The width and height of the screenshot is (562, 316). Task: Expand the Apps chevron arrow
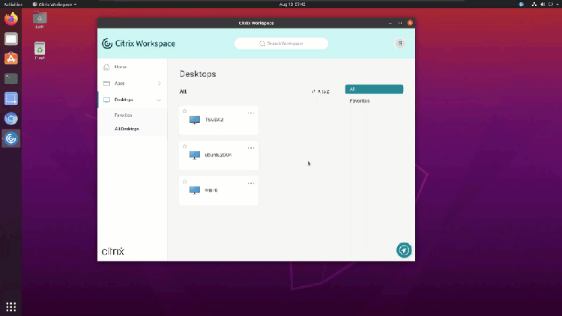(x=159, y=83)
